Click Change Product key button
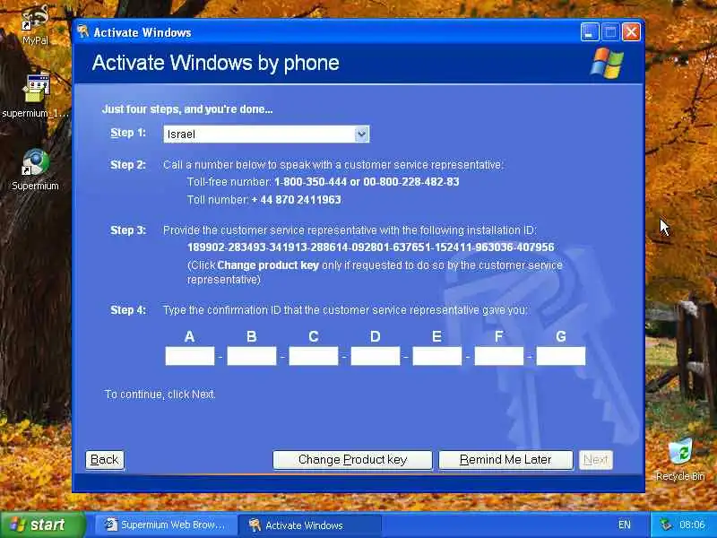The width and height of the screenshot is (717, 538). click(352, 460)
